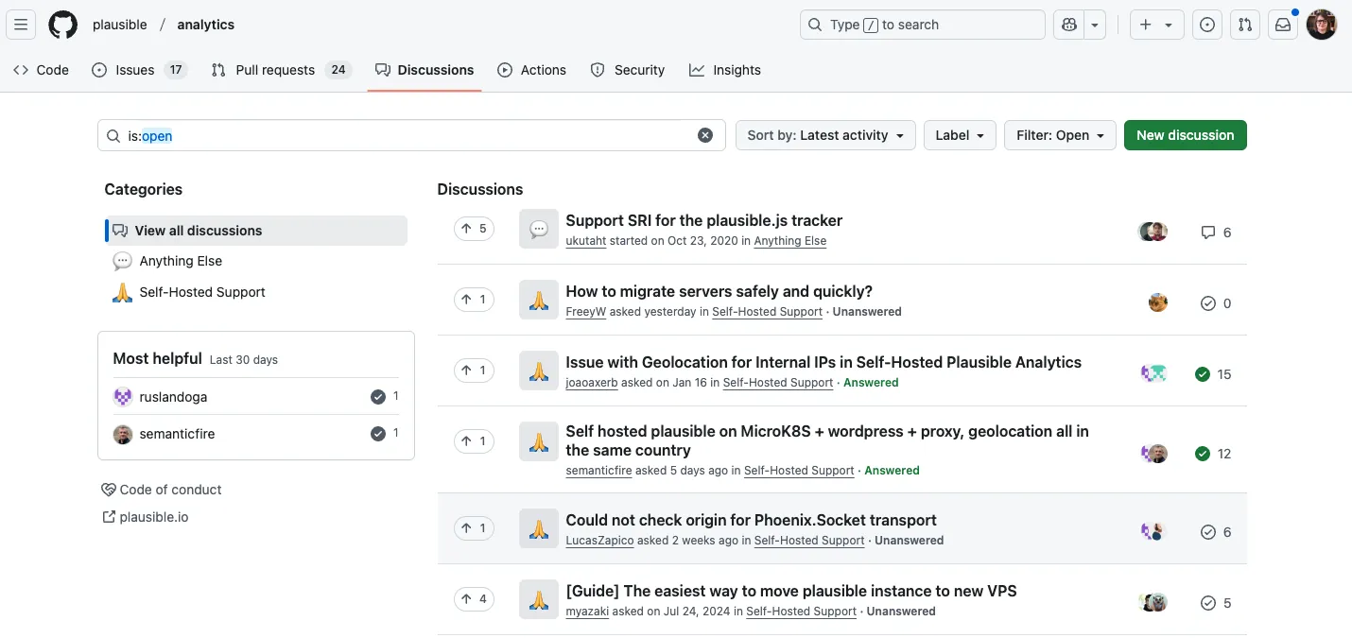Open the issues icon in header

(x=1206, y=25)
